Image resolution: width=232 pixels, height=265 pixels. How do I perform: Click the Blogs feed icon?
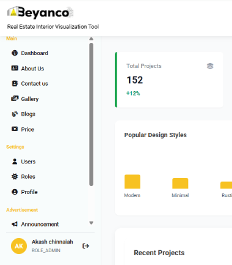tap(15, 114)
